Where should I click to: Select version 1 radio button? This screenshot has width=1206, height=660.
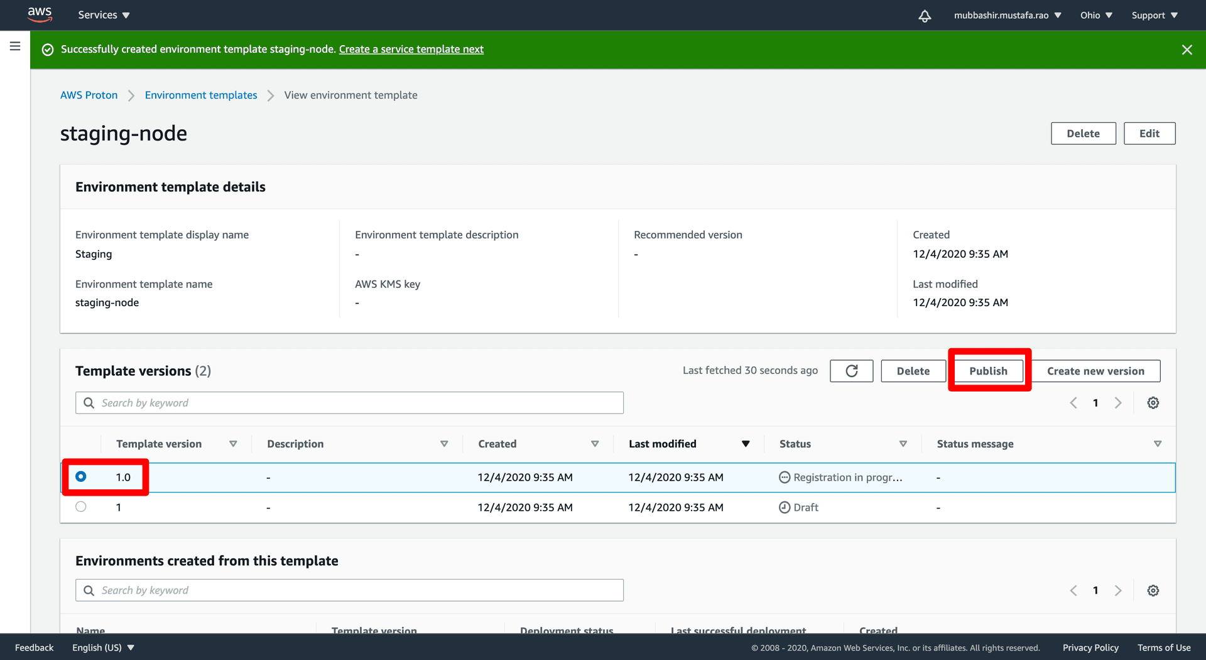coord(81,507)
